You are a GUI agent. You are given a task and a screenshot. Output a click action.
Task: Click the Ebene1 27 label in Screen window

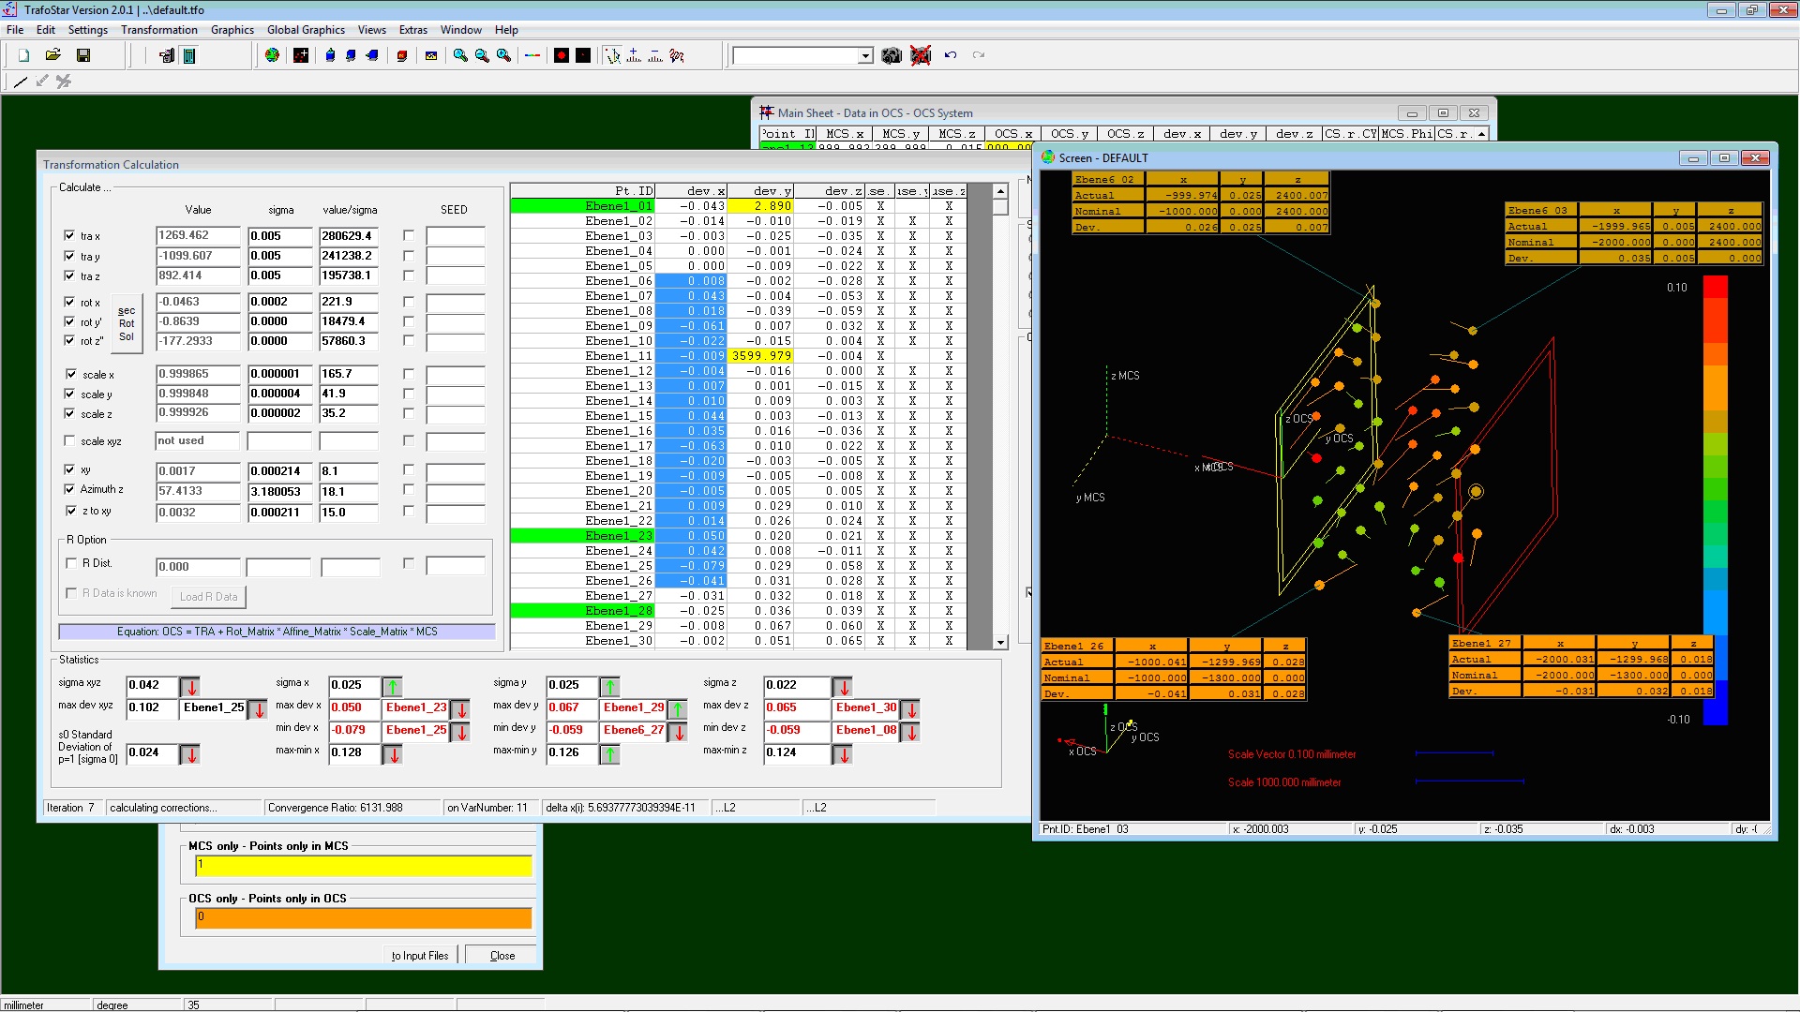1485,644
